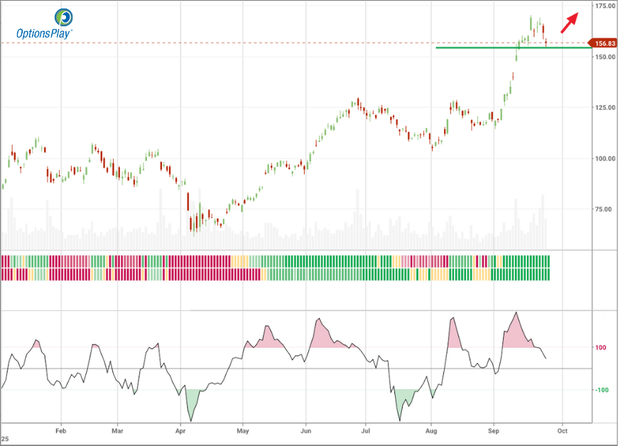Image resolution: width=618 pixels, height=446 pixels.
Task: Select the Jun label on time axis
Action: coord(305,430)
